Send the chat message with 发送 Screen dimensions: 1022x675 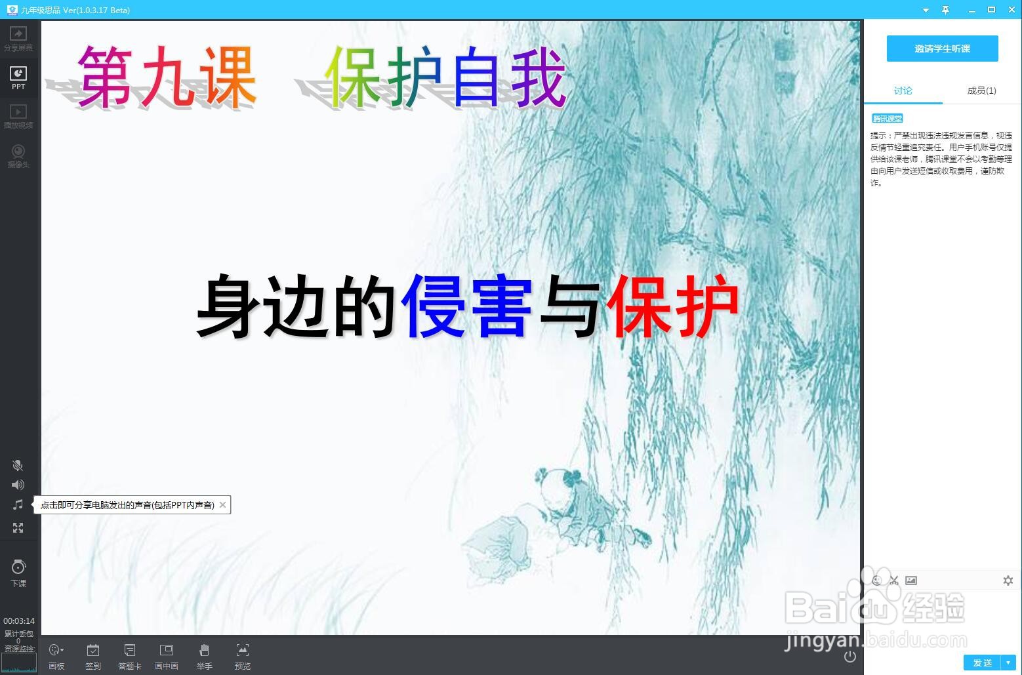coord(982,663)
